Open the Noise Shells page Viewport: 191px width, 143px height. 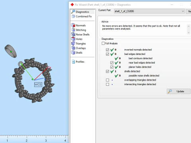[83, 35]
